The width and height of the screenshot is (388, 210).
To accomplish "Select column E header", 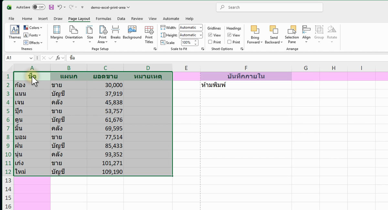I will 186,68.
